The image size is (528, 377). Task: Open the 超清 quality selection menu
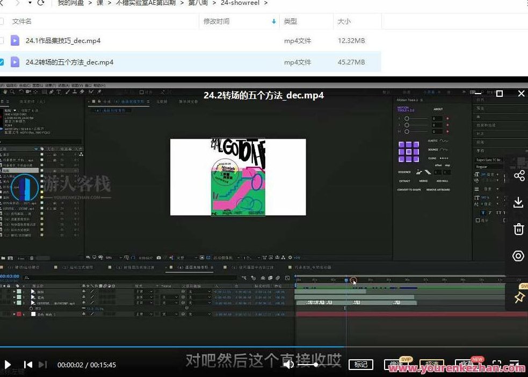[433, 364]
